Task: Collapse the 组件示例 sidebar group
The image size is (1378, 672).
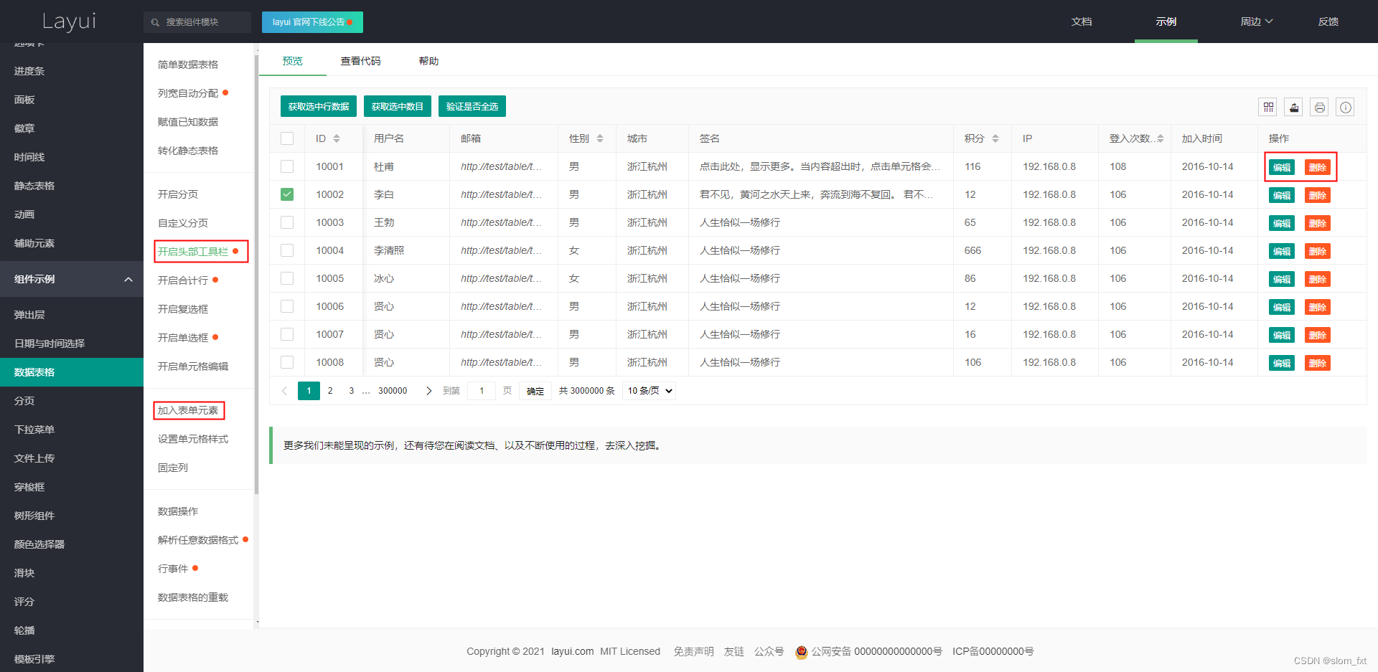Action: pos(72,279)
